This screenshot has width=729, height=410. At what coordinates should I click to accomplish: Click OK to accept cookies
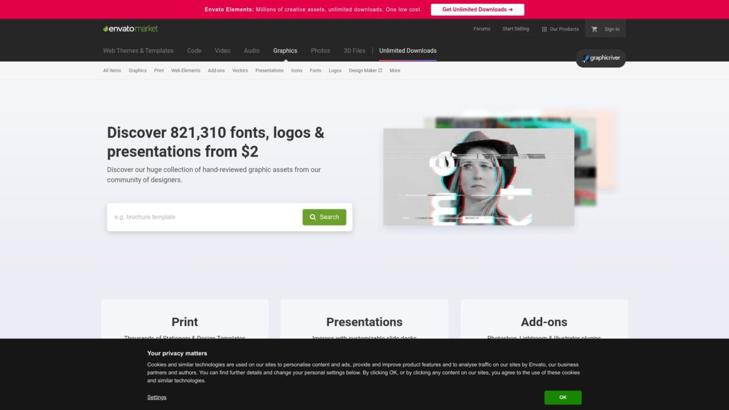[563, 397]
